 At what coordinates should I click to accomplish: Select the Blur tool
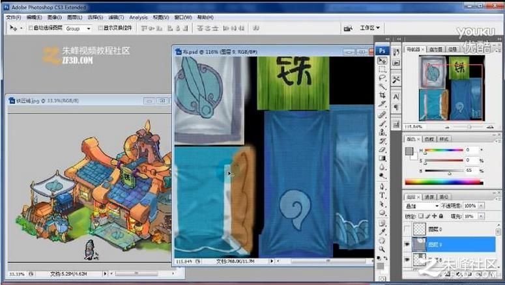(382, 167)
